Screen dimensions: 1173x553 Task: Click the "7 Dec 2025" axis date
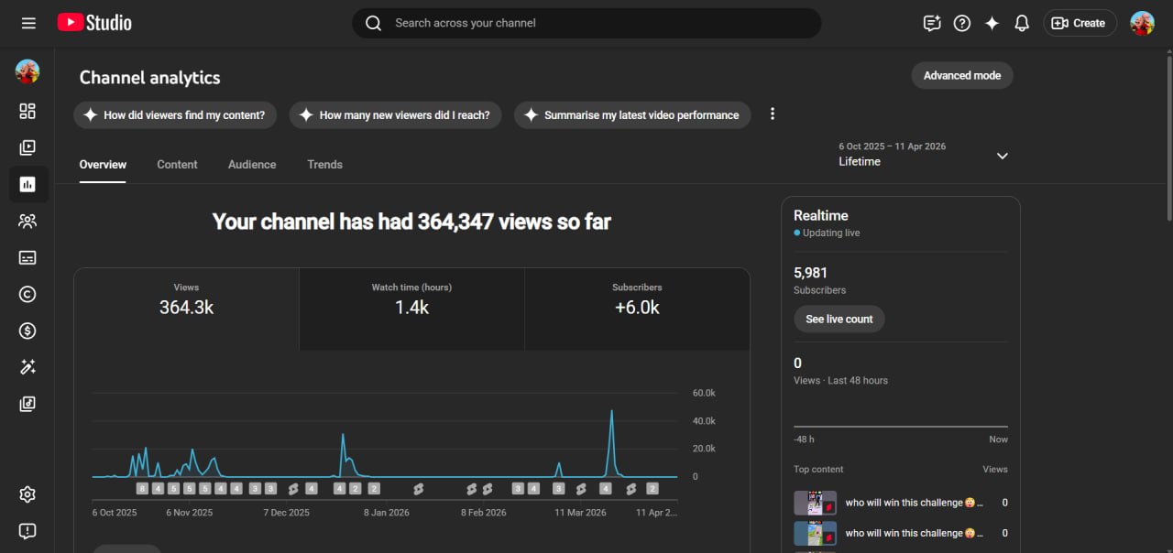click(x=287, y=513)
